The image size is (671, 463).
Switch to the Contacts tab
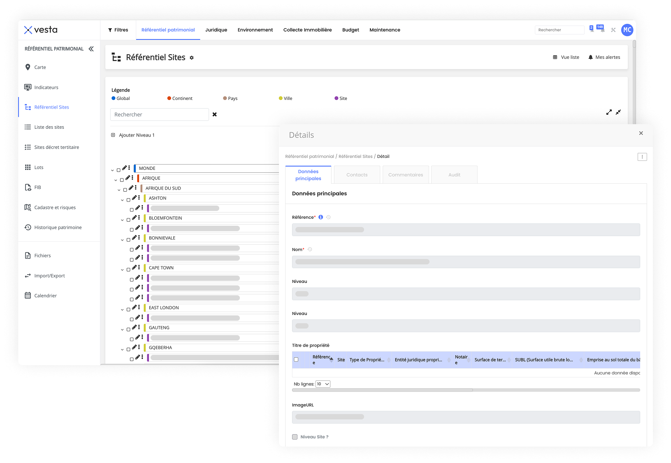[x=357, y=175]
